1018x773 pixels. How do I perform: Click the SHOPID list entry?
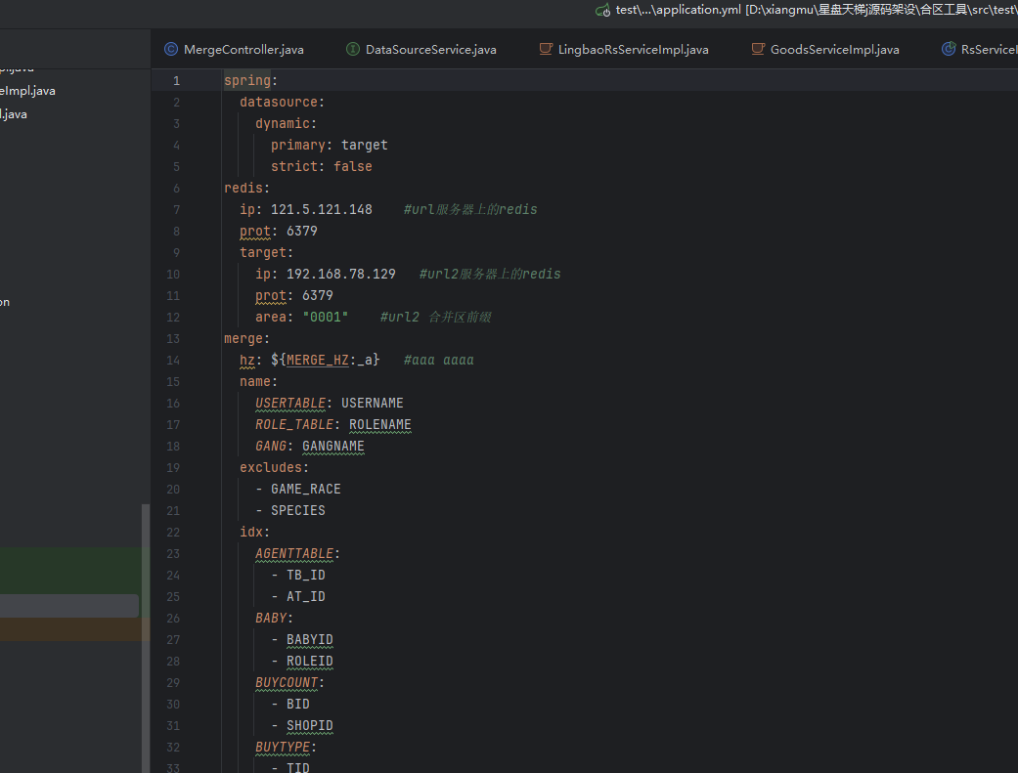click(310, 726)
